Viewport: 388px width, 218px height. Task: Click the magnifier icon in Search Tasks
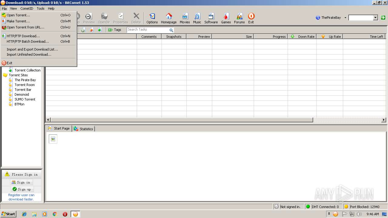pos(171,30)
